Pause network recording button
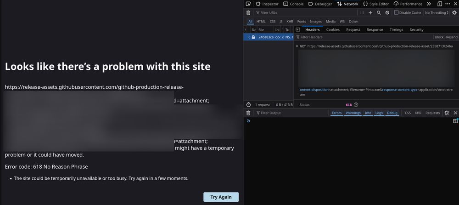459x205 pixels. [x=362, y=12]
